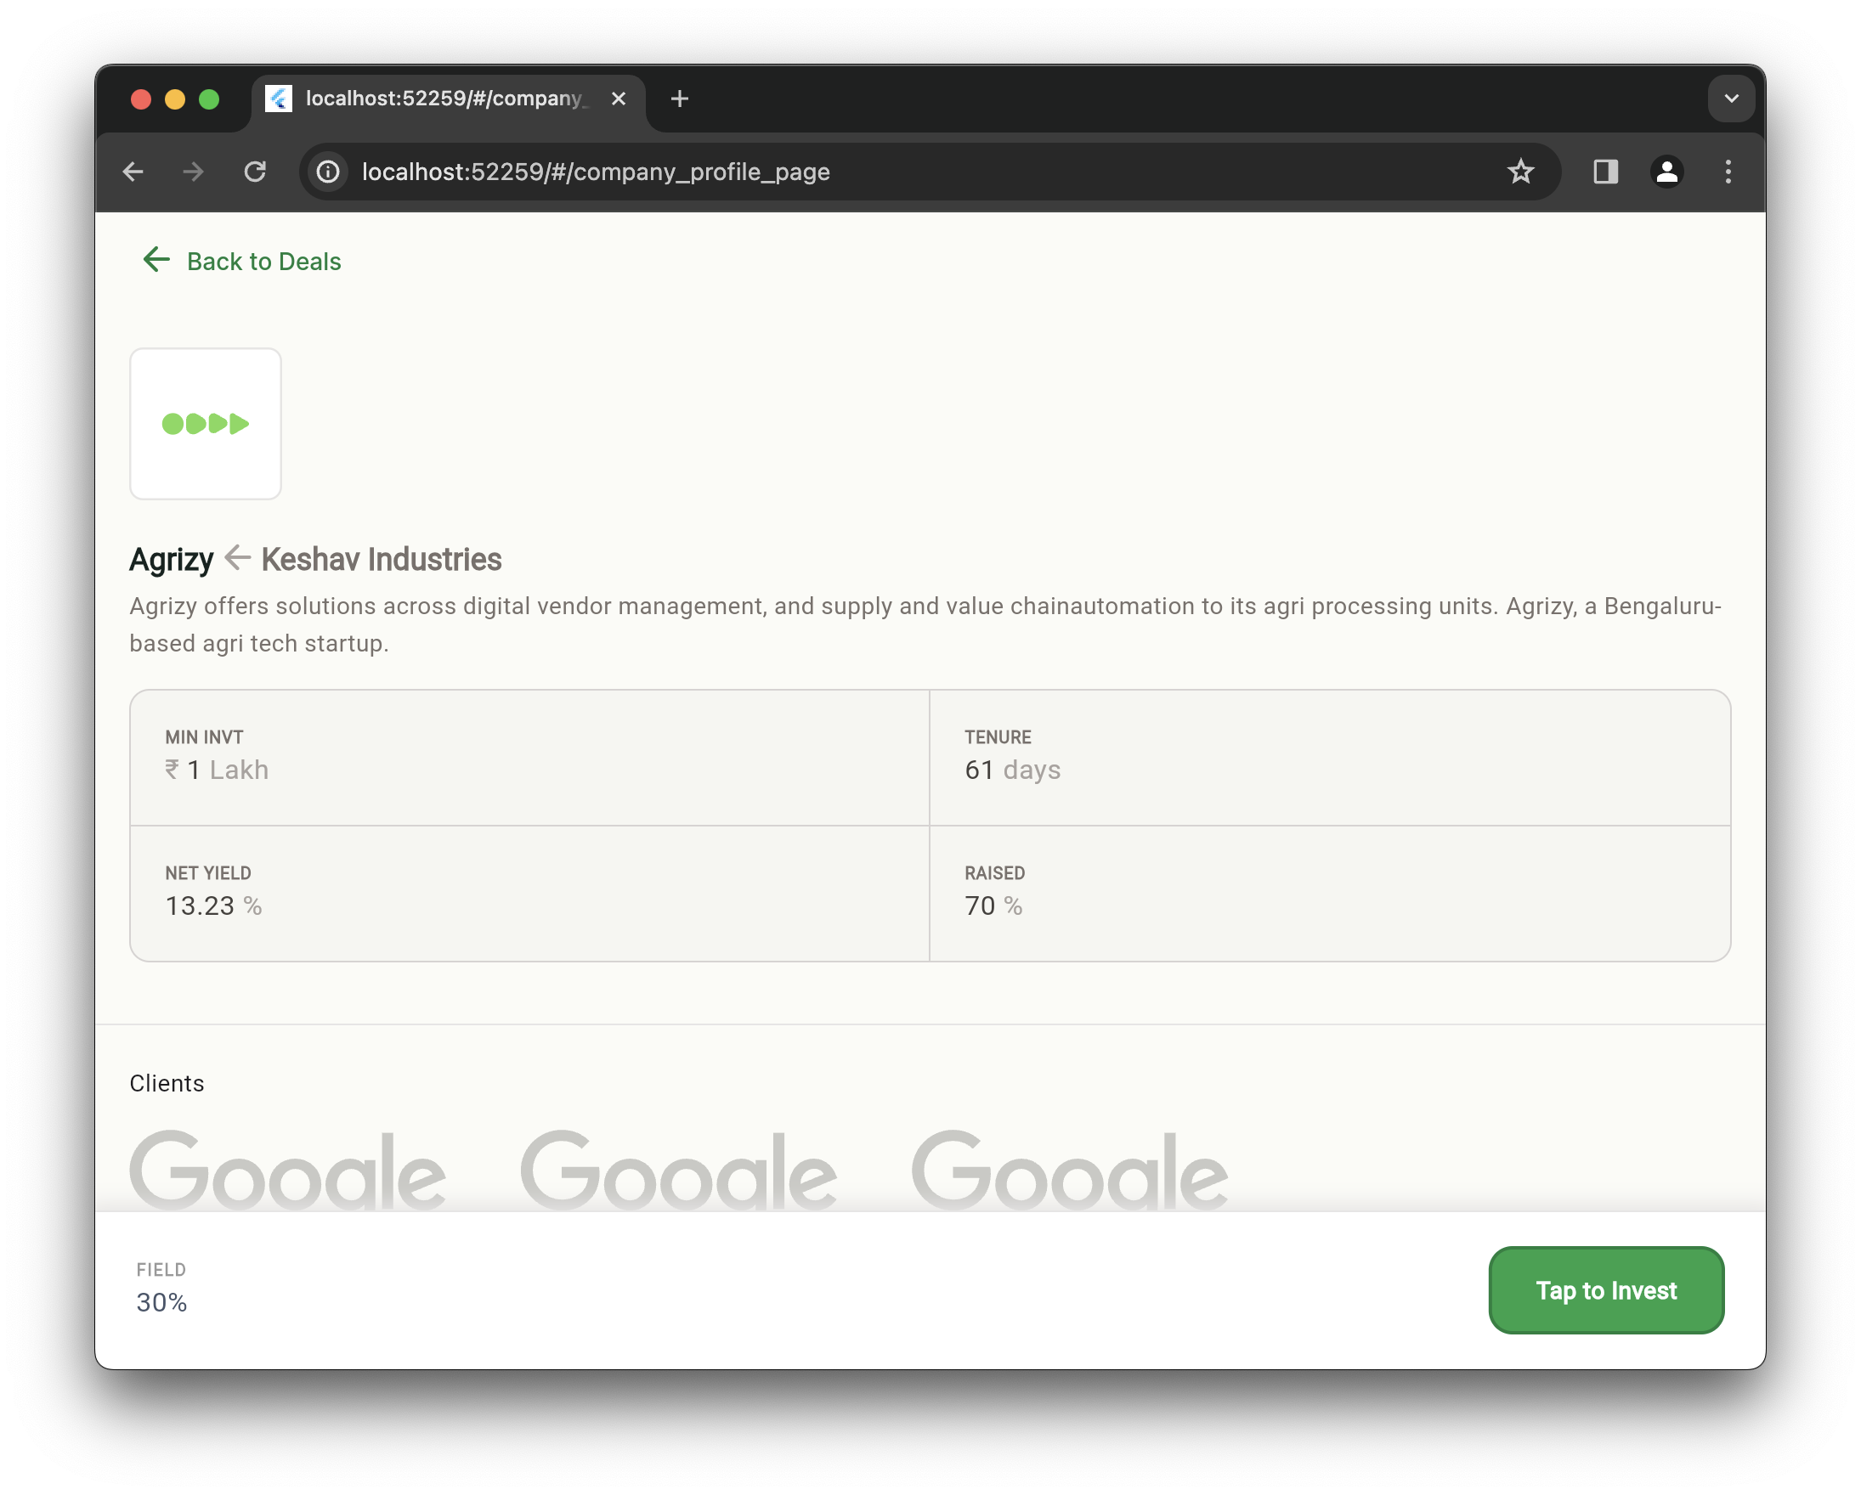
Task: Bookmark this page with the star icon
Action: click(x=1520, y=172)
